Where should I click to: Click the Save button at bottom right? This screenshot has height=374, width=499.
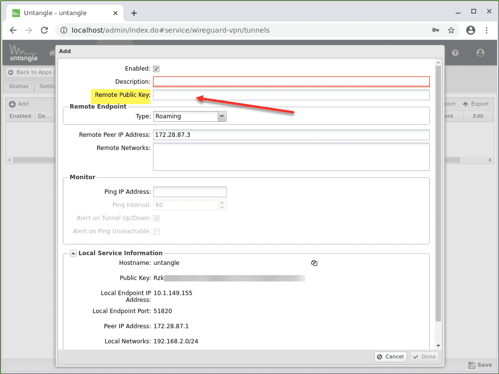click(x=480, y=365)
